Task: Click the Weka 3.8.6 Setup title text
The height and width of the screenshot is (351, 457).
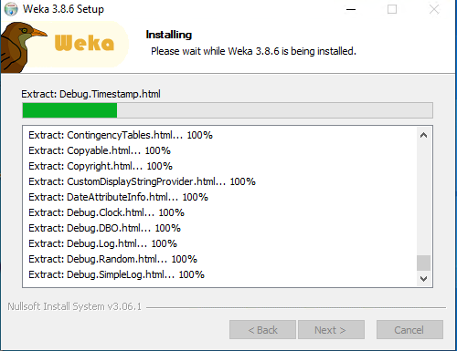Action: pos(63,9)
